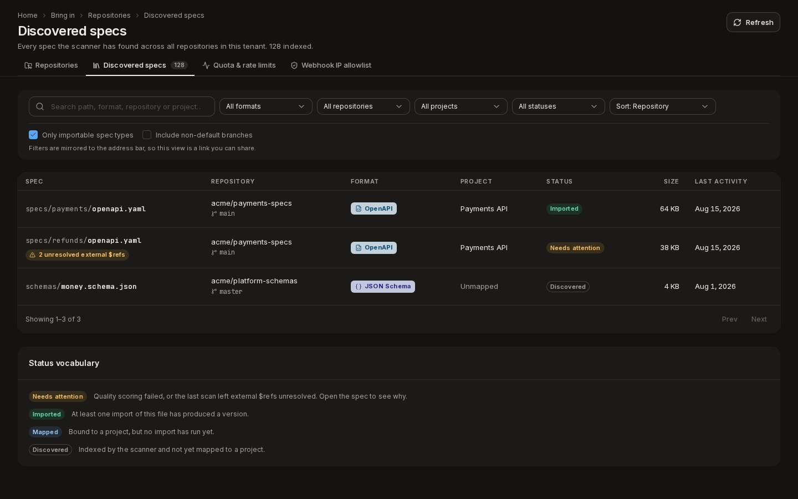
Task: Click warning icon on unresolved $refs badge
Action: tap(33, 255)
